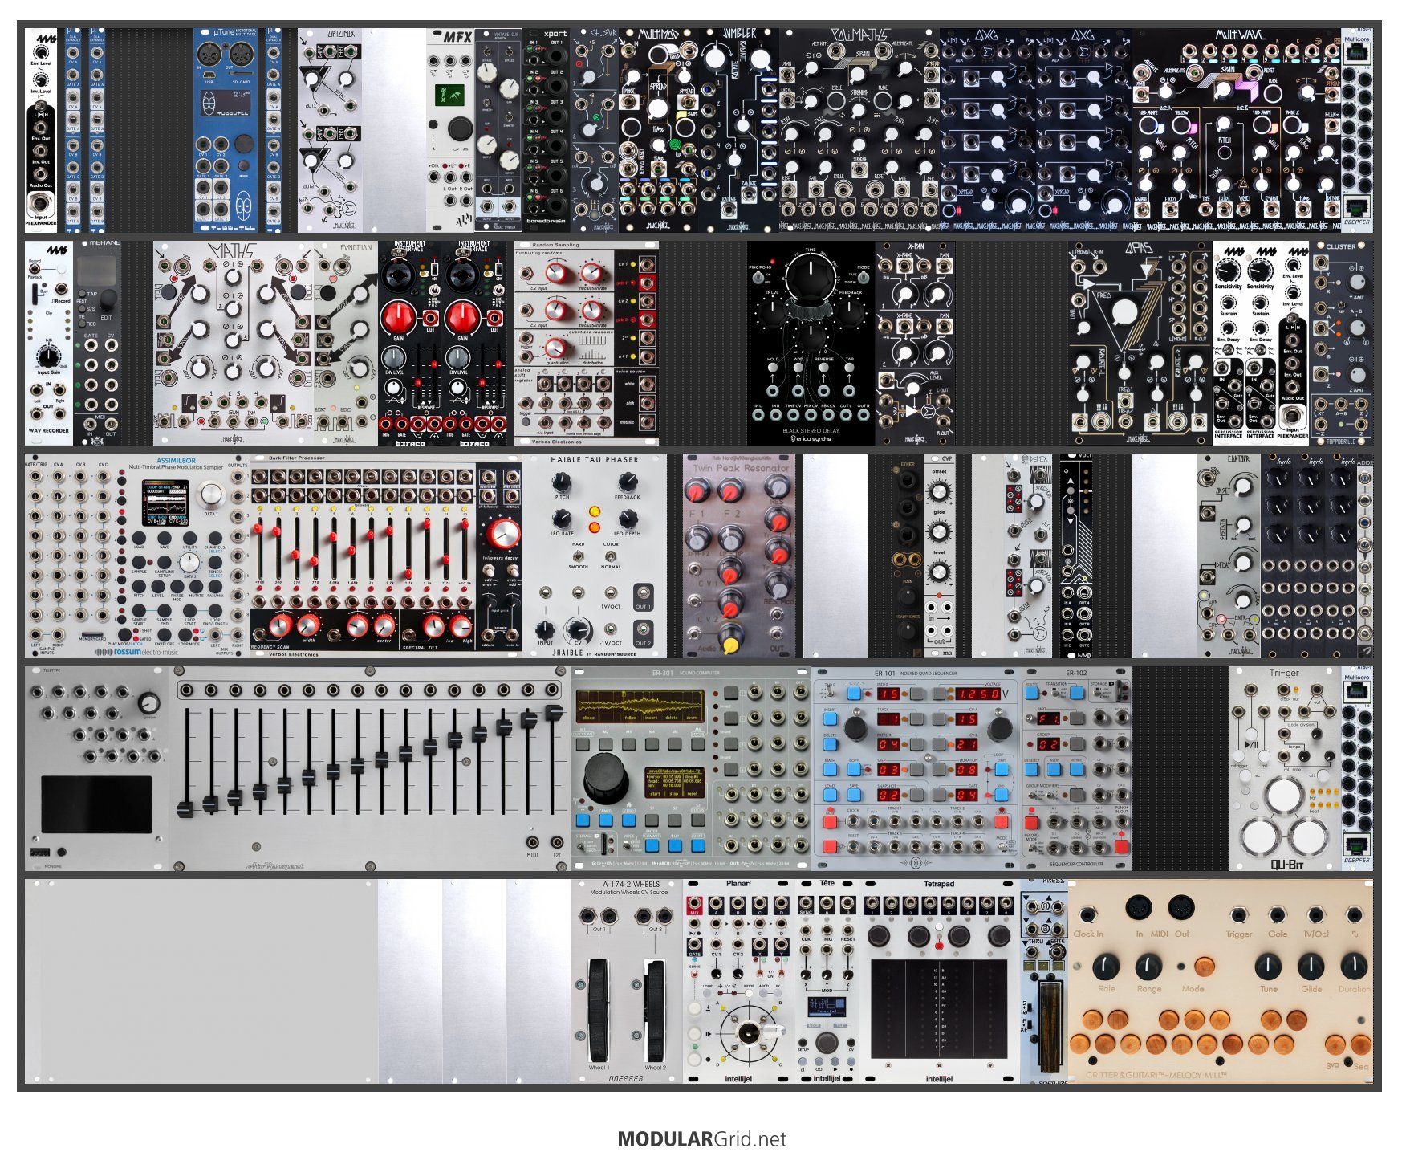The height and width of the screenshot is (1156, 1406).
Task: Select the Twin Peak Resonator module
Action: pyautogui.click(x=739, y=556)
